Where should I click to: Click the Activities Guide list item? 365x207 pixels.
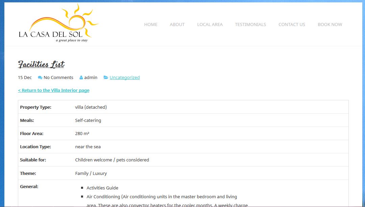(102, 188)
